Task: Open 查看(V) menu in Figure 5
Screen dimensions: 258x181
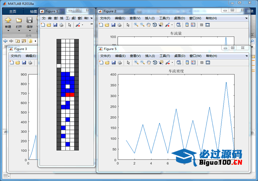Action: click(x=135, y=56)
